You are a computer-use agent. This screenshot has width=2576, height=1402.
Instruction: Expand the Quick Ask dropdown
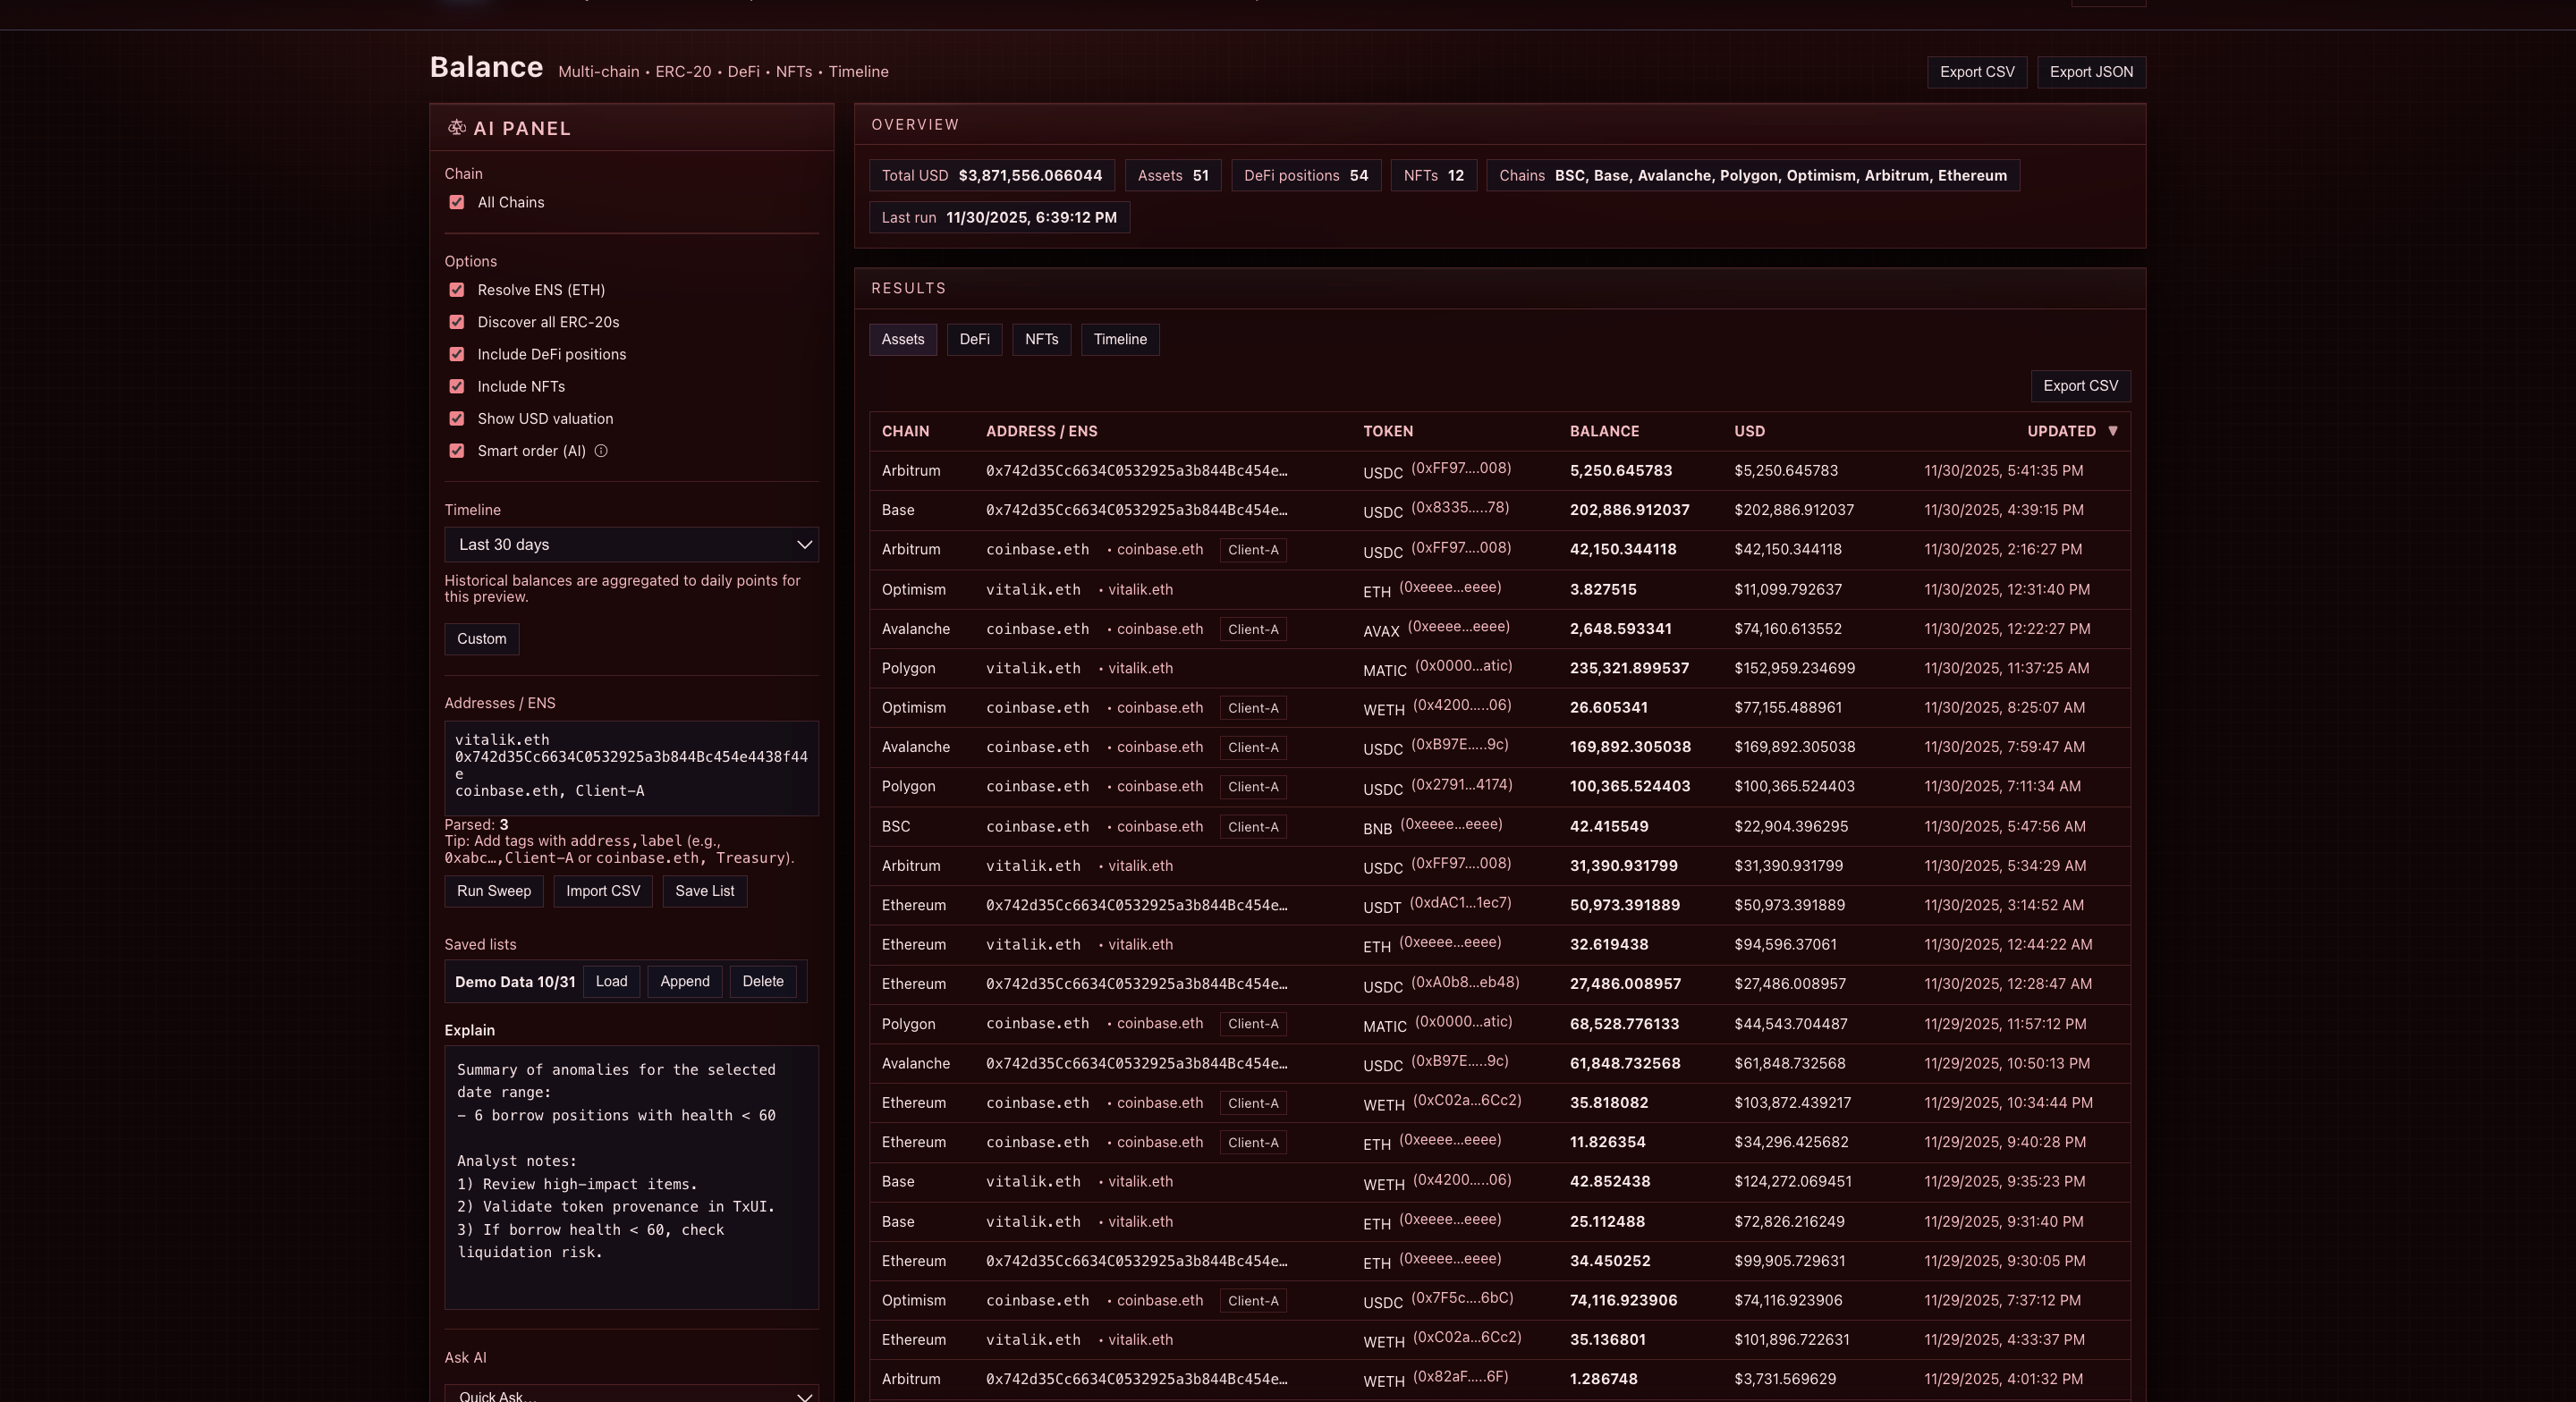(x=631, y=1393)
